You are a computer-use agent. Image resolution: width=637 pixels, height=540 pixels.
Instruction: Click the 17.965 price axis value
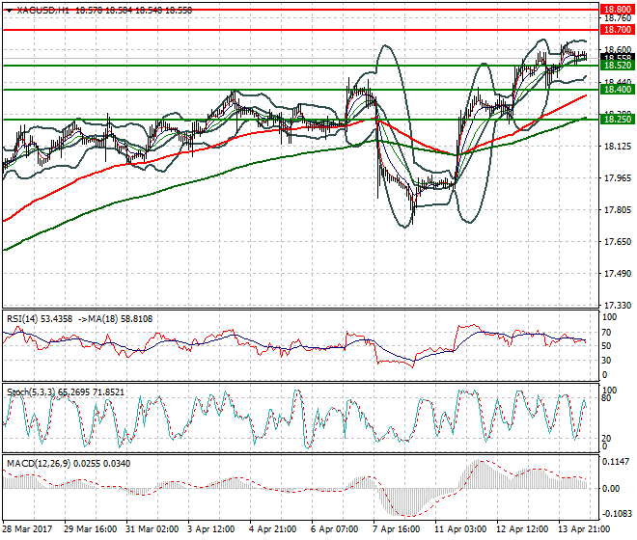[618, 177]
